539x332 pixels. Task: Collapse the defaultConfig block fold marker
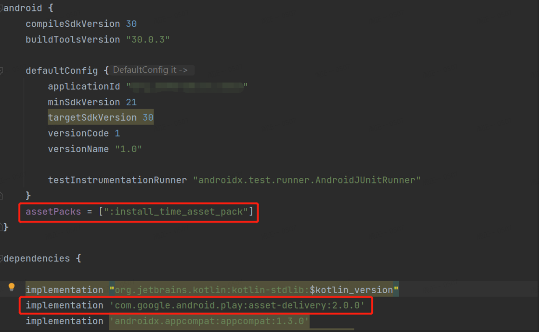[x=1, y=71]
